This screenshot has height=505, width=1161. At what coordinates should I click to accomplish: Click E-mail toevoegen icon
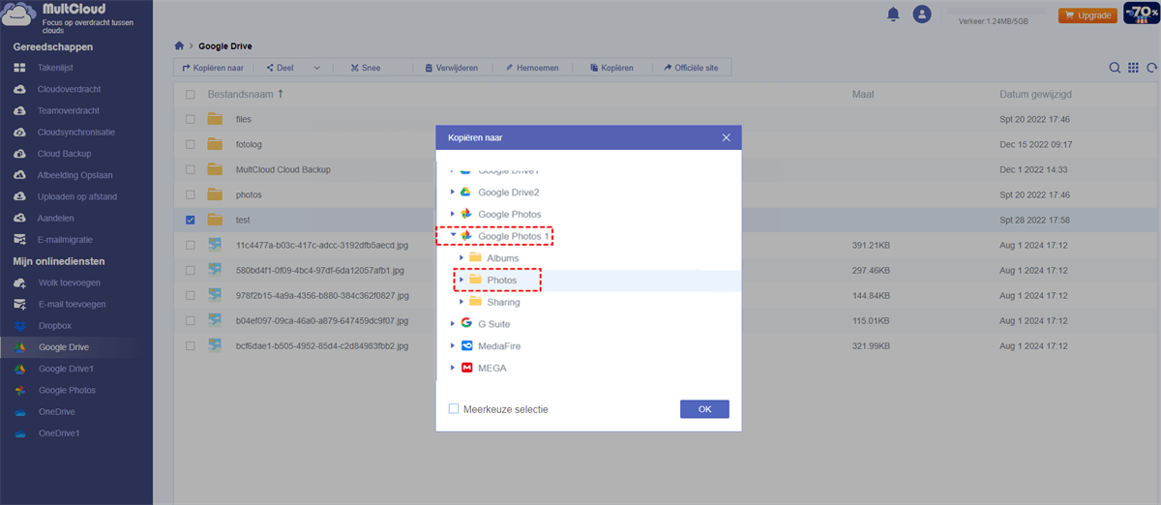point(19,304)
